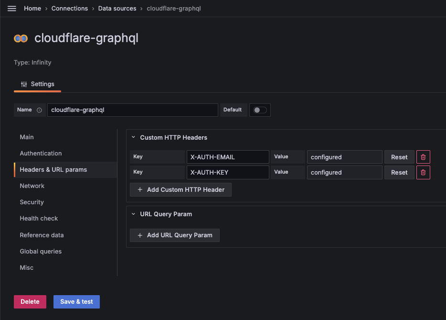Image resolution: width=446 pixels, height=320 pixels.
Task: Click the Name field info icon
Action: pyautogui.click(x=39, y=110)
